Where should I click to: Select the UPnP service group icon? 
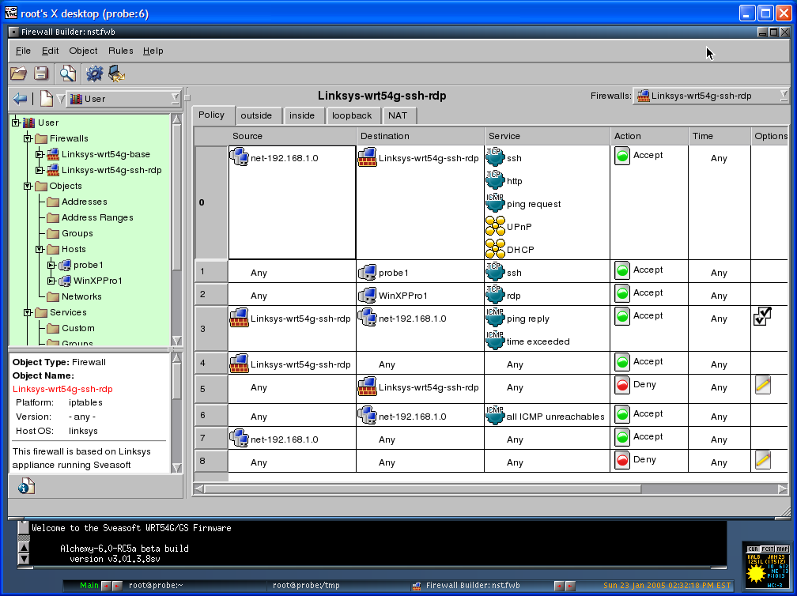point(495,225)
